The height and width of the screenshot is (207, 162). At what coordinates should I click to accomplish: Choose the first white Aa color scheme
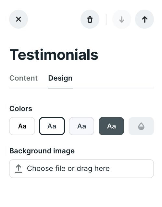click(22, 126)
